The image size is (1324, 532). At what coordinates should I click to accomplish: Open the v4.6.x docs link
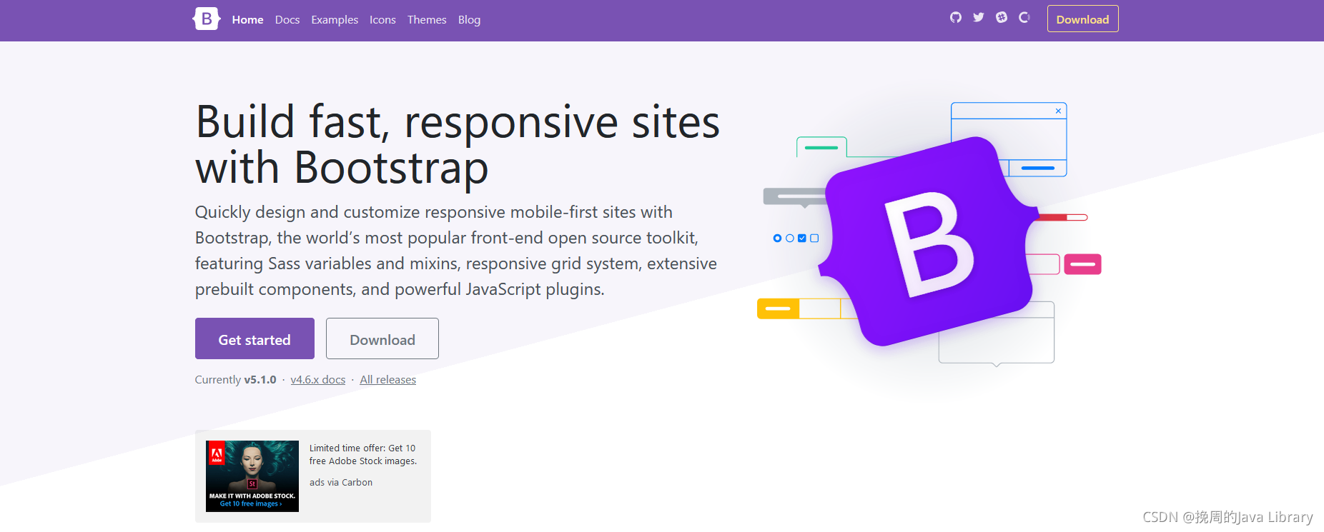(318, 380)
